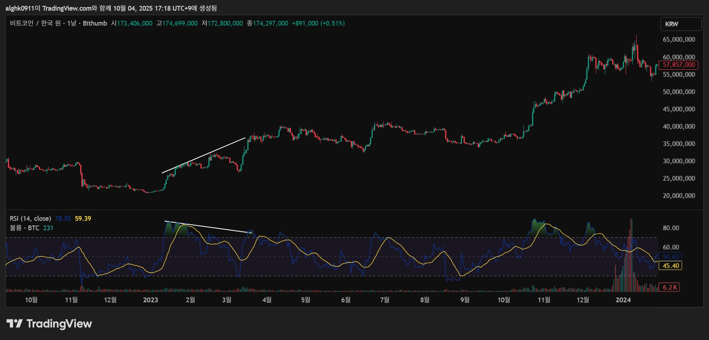Click the 65,000,000 price scale label
709x340 pixels.
pyautogui.click(x=679, y=39)
